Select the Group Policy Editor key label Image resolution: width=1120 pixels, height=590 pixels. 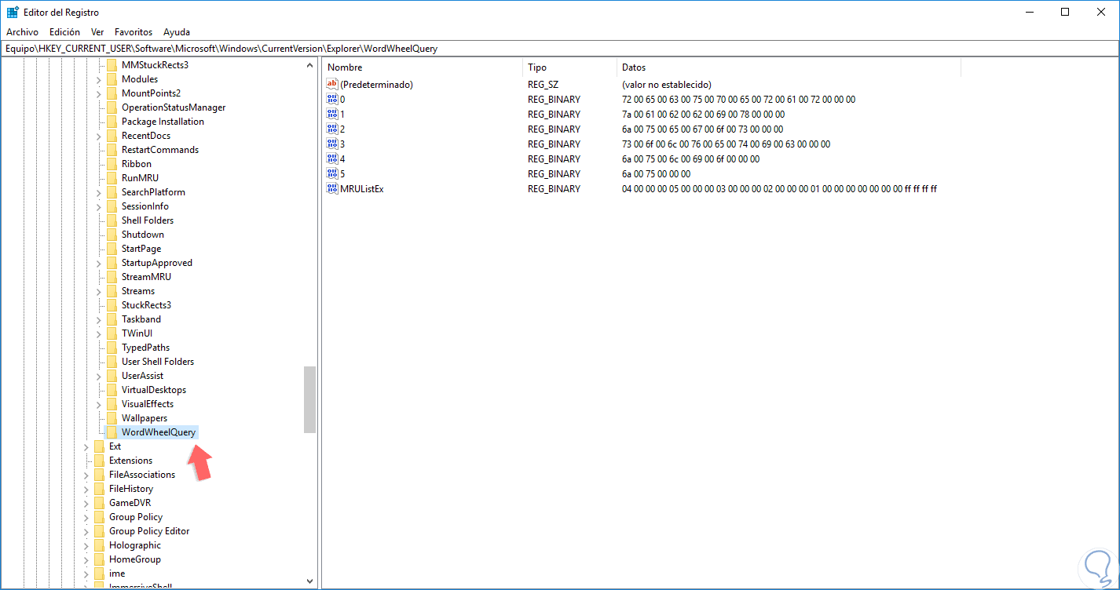coord(149,531)
